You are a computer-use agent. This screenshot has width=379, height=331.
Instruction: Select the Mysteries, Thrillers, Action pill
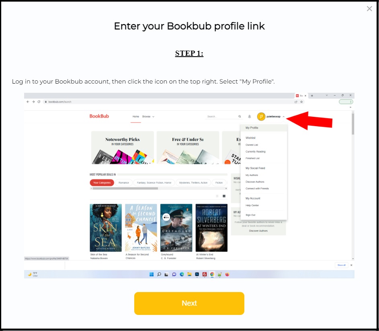[x=193, y=183]
